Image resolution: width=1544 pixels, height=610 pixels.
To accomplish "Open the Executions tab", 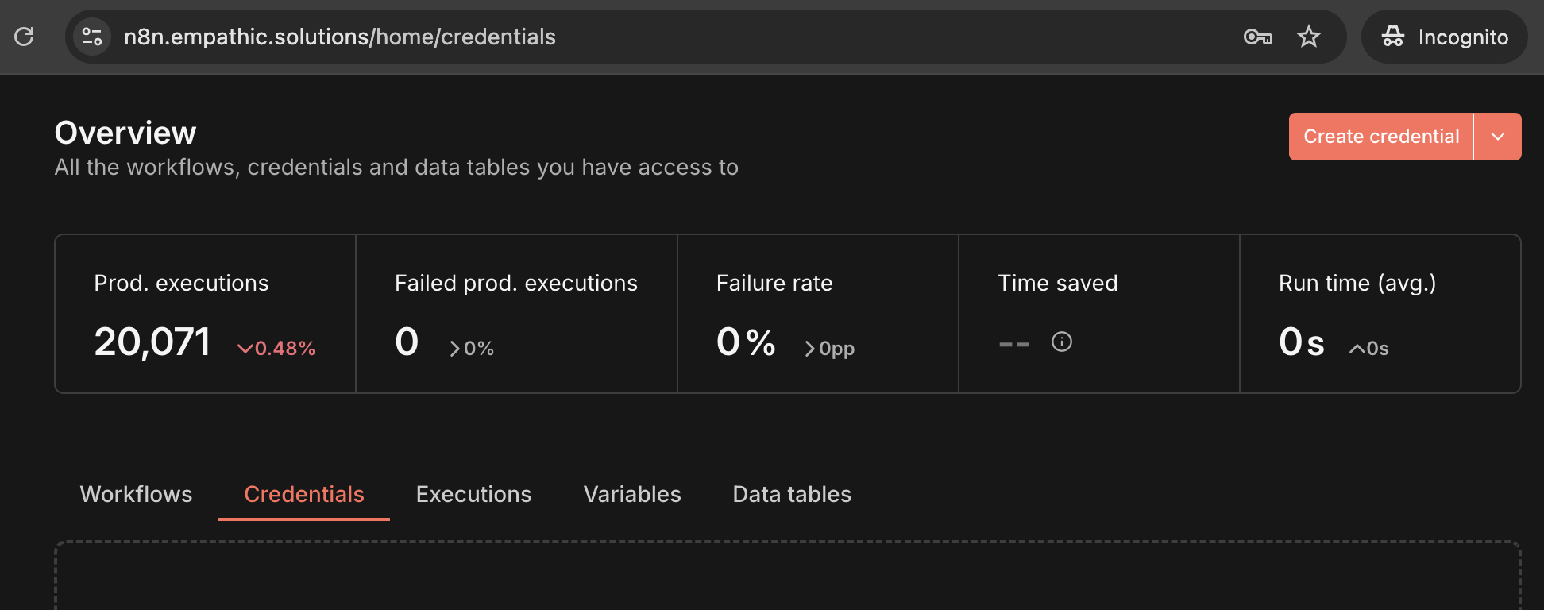I will (473, 494).
